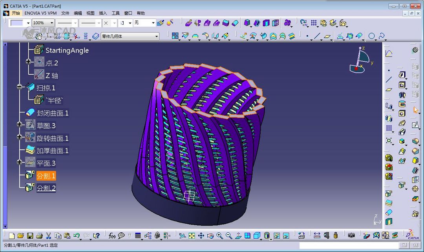The image size is (424, 252).
Task: Click the Fit All In icon
Action: click(192, 236)
